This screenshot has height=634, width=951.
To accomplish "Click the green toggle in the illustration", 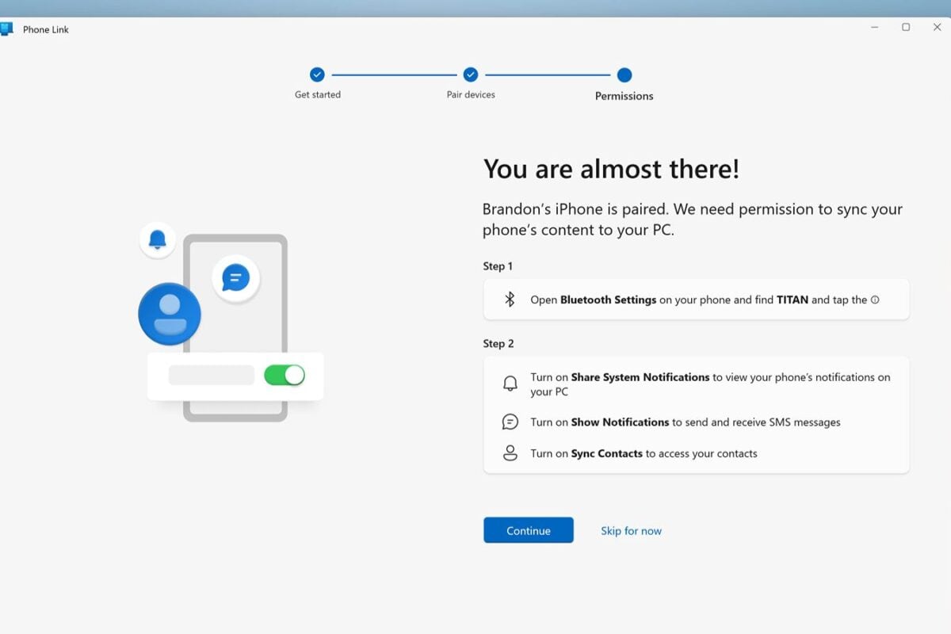I will (x=284, y=375).
